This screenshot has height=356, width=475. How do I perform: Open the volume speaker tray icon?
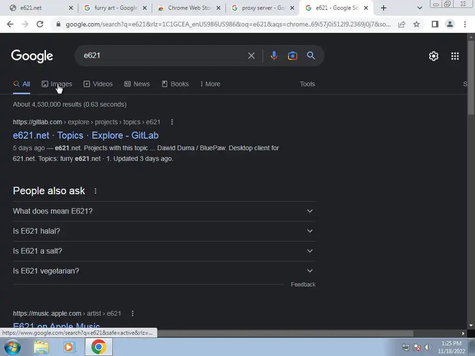coord(428,347)
